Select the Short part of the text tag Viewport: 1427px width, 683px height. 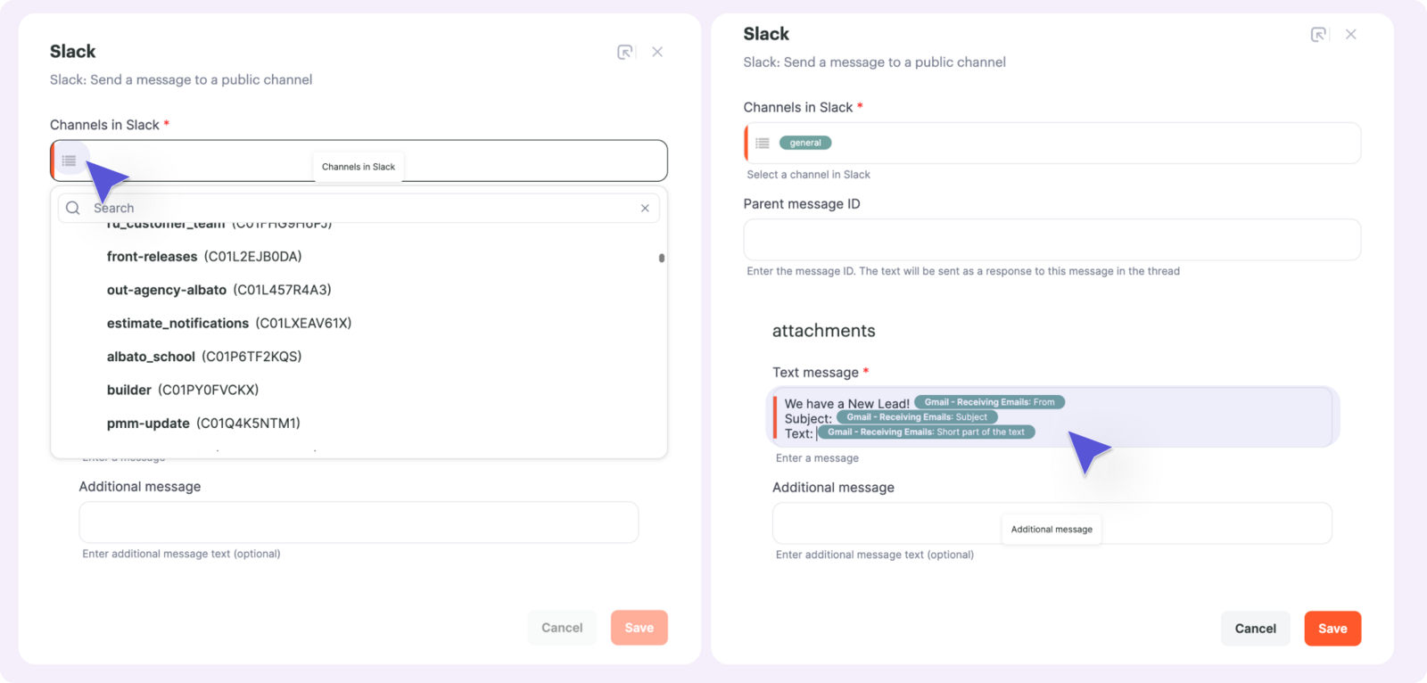point(926,432)
